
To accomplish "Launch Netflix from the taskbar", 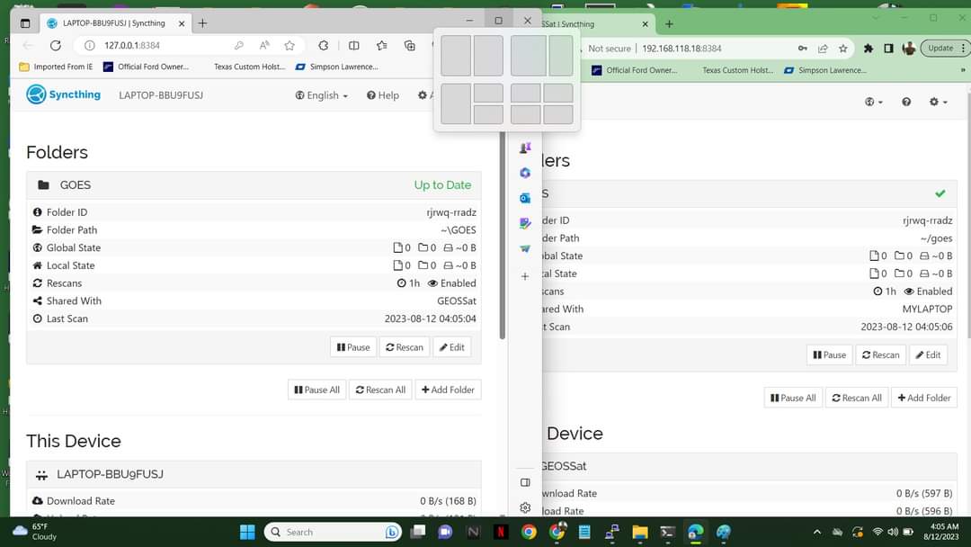I will click(501, 532).
